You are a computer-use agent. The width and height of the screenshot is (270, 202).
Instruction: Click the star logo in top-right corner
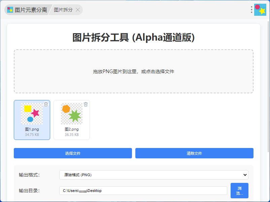coord(260,10)
